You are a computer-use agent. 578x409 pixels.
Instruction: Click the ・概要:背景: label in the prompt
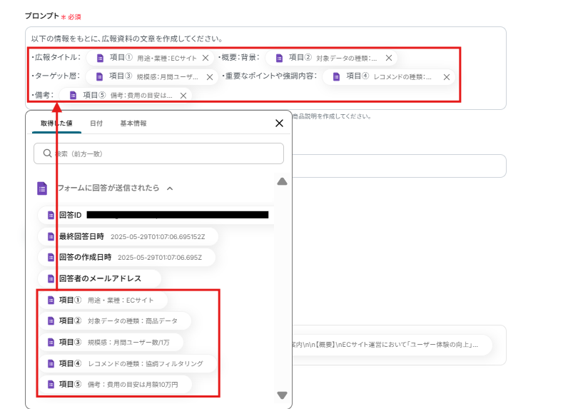[x=239, y=57]
